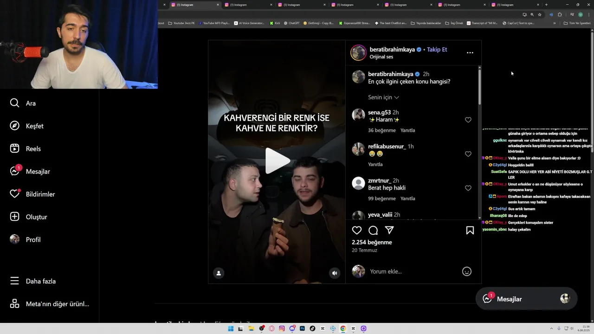Click Oluştur to create a post
Screen dimensions: 594x334
point(29,217)
